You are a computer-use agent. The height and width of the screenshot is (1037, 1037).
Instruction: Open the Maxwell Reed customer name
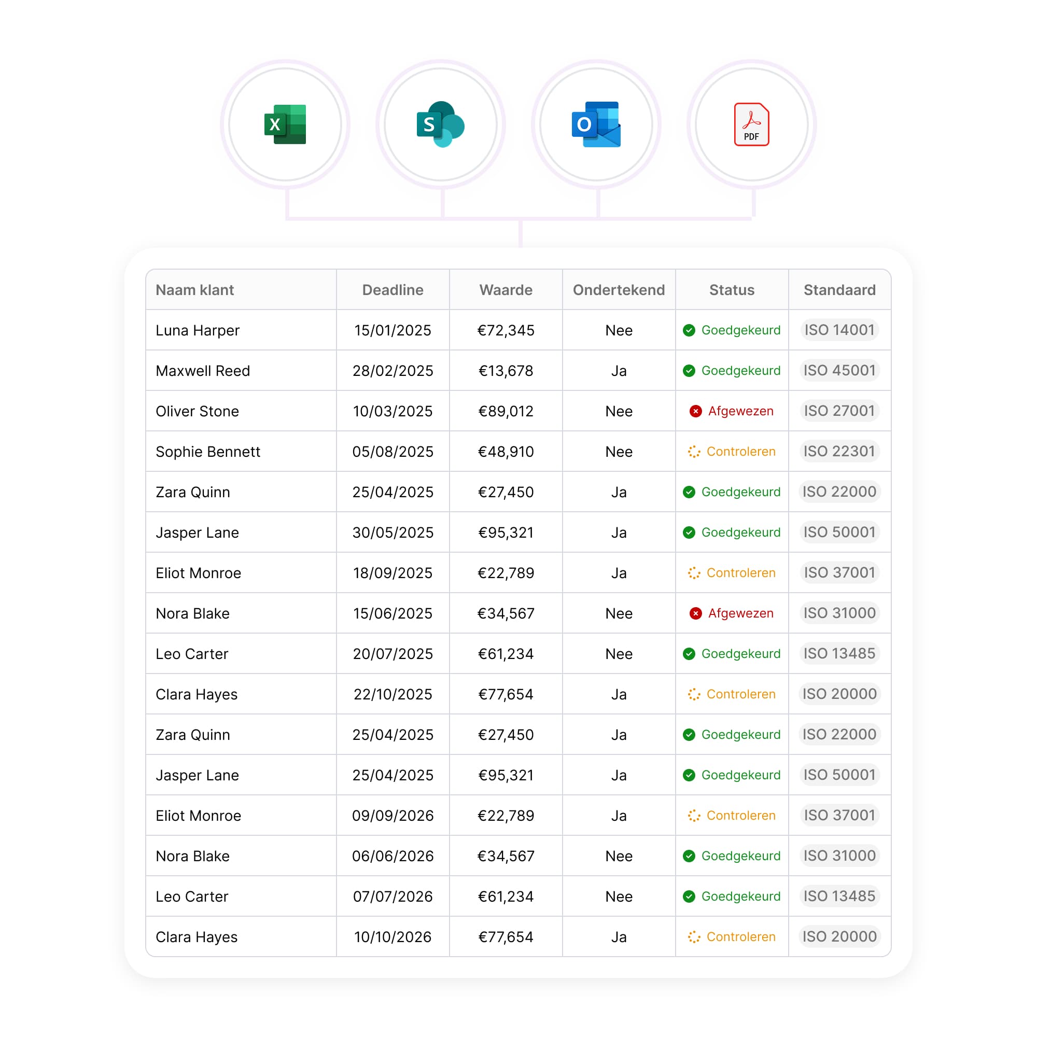203,371
